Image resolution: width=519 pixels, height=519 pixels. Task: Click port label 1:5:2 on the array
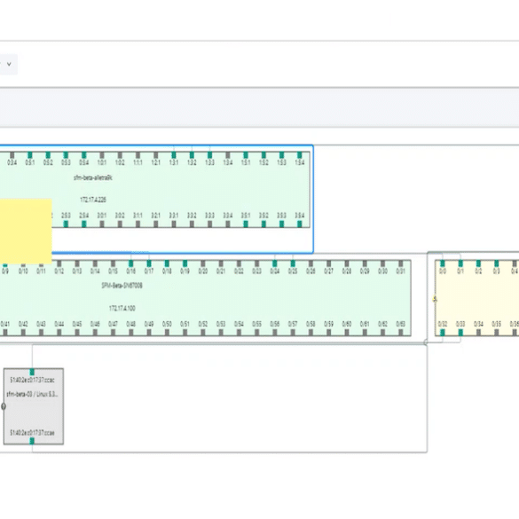[263, 162]
